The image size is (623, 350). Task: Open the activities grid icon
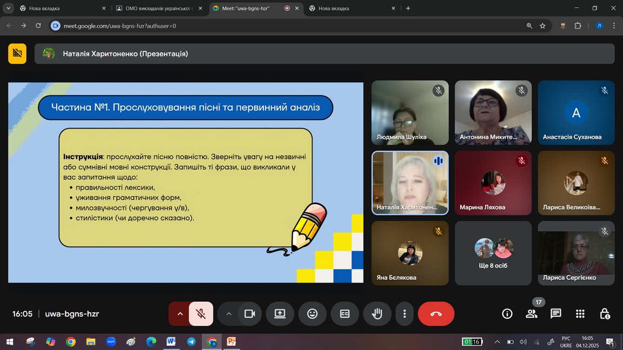click(x=580, y=314)
